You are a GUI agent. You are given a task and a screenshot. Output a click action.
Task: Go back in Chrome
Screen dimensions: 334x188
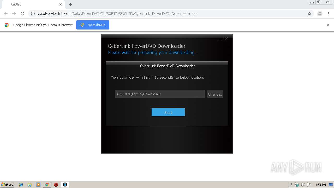click(x=6, y=14)
